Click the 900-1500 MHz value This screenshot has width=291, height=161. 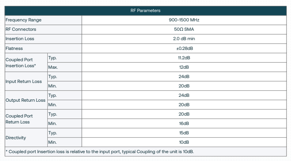click(184, 20)
